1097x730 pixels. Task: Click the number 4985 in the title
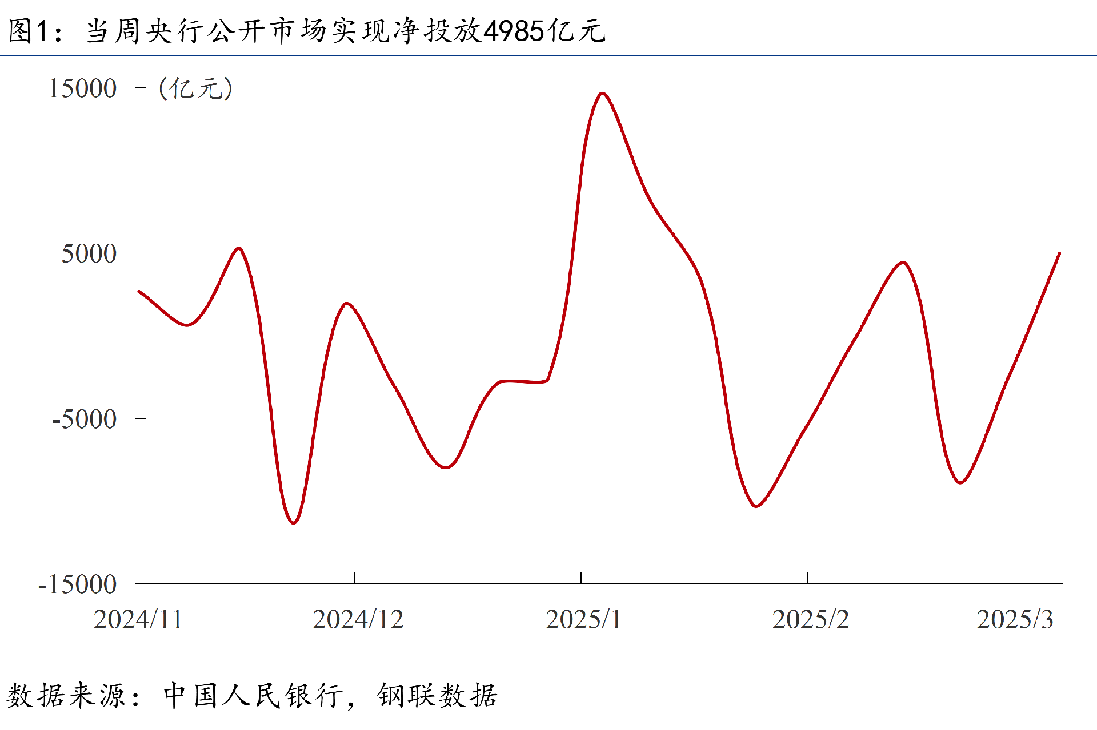513,31
